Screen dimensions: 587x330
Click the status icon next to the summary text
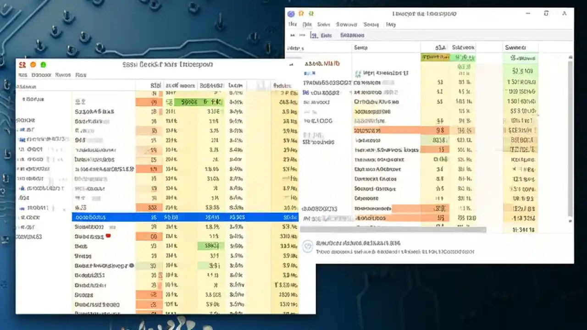pos(308,247)
